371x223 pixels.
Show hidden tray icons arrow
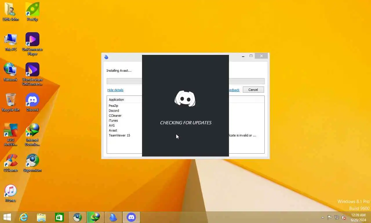[323, 217]
